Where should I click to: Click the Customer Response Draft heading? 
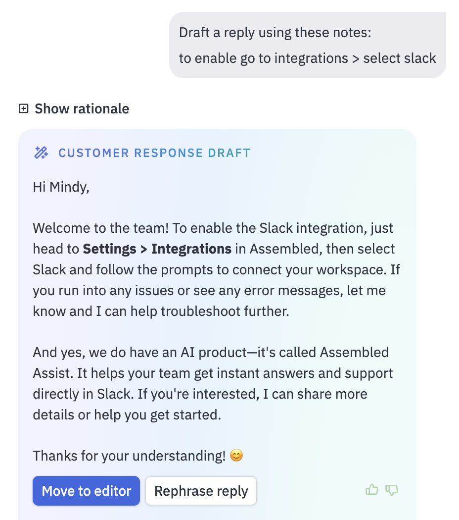click(x=154, y=153)
